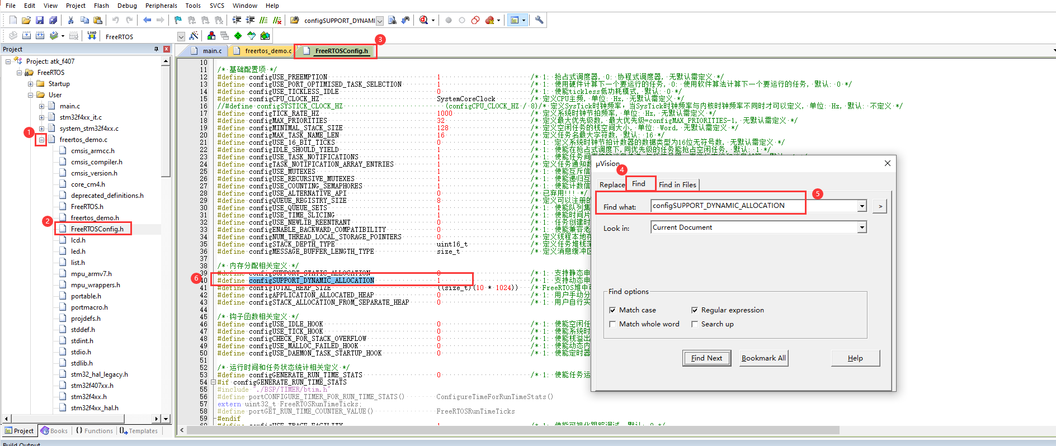Image resolution: width=1056 pixels, height=446 pixels.
Task: Collapse the #if fold at line 54
Action: [x=213, y=382]
